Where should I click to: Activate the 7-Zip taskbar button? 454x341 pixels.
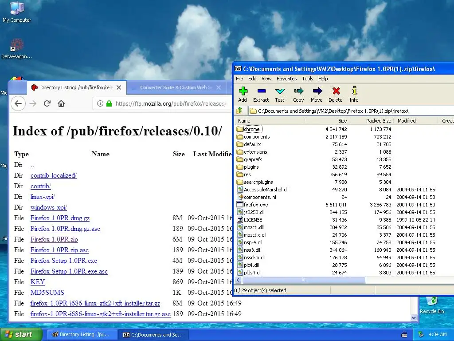153,334
